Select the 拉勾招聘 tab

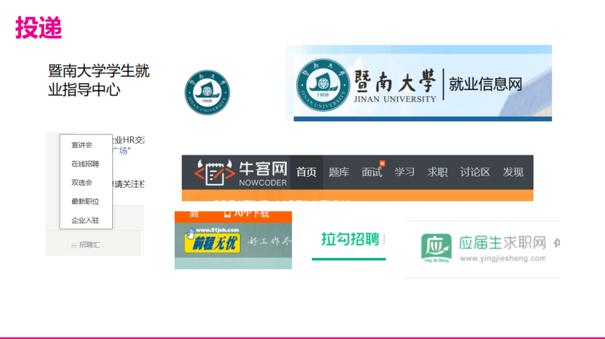point(350,239)
